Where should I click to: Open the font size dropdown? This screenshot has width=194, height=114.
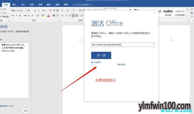[x=32, y=11]
